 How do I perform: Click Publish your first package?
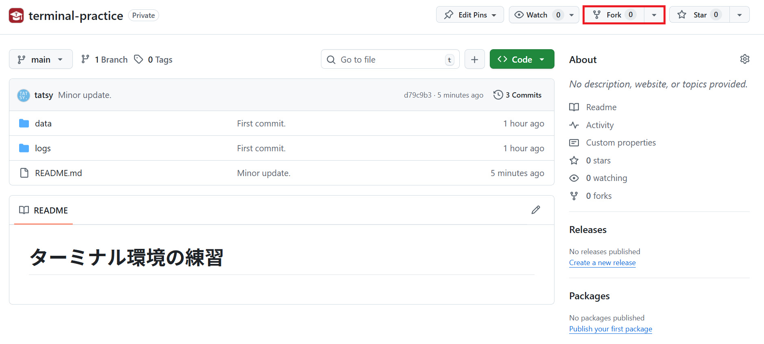click(x=610, y=329)
